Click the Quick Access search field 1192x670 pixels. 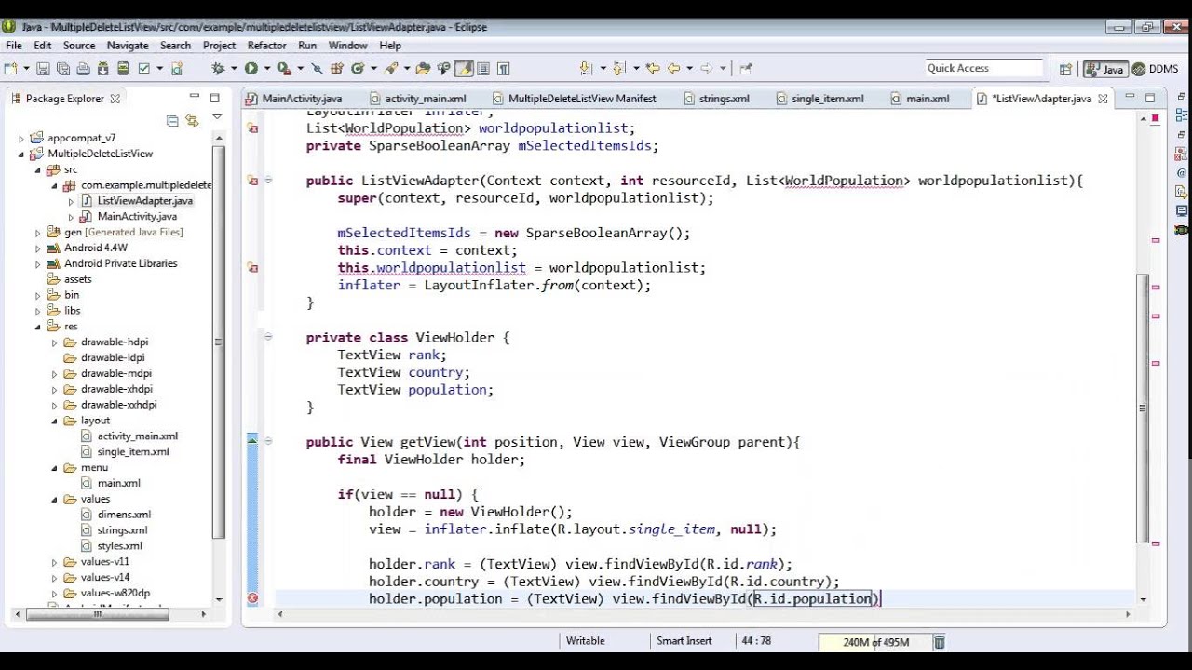(983, 68)
